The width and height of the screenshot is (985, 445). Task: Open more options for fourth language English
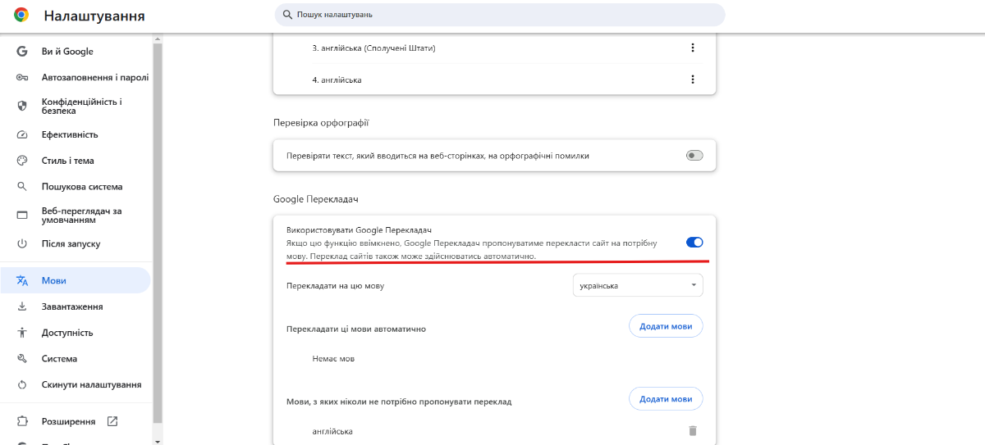click(x=693, y=79)
